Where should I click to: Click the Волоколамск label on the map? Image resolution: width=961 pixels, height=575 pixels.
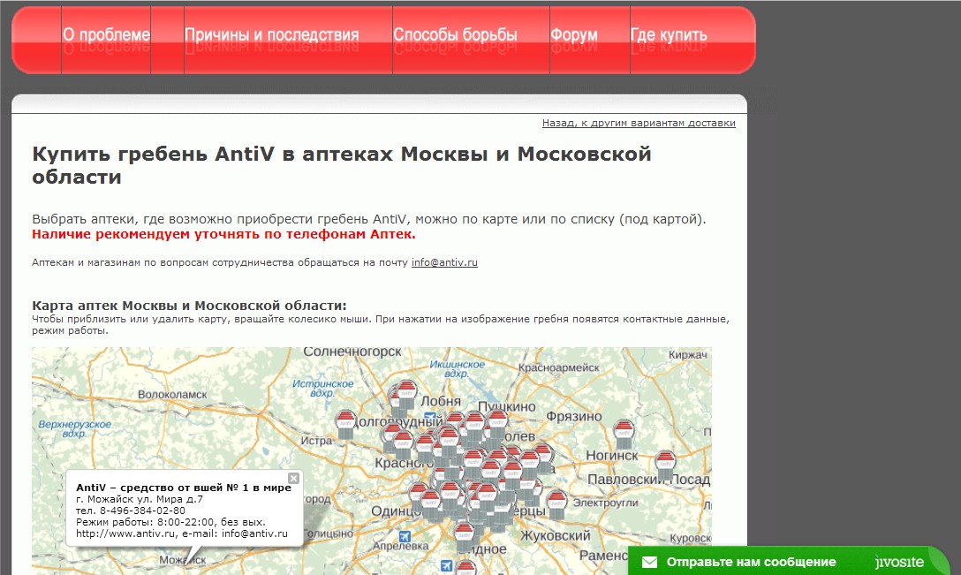172,395
